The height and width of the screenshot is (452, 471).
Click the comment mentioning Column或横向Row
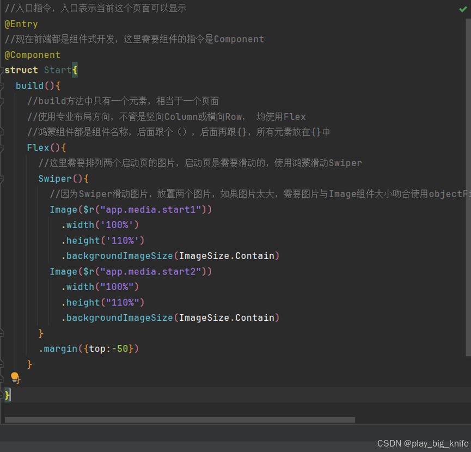tap(167, 117)
